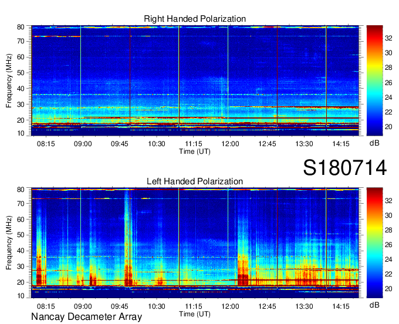The image size is (399, 324).
Task: Select value 26 on Left Handed colorbar scale
Action: pyautogui.click(x=388, y=245)
